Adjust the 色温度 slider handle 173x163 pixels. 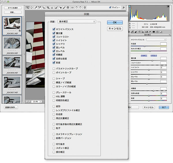point(144,46)
